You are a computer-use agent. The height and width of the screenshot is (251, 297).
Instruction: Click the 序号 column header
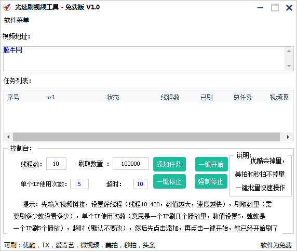[x=14, y=97]
